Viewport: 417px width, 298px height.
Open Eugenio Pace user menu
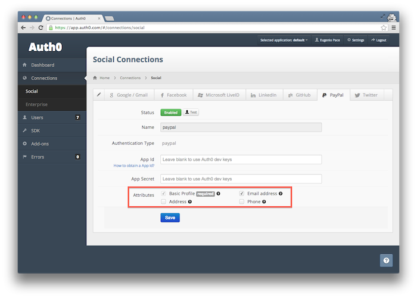328,40
